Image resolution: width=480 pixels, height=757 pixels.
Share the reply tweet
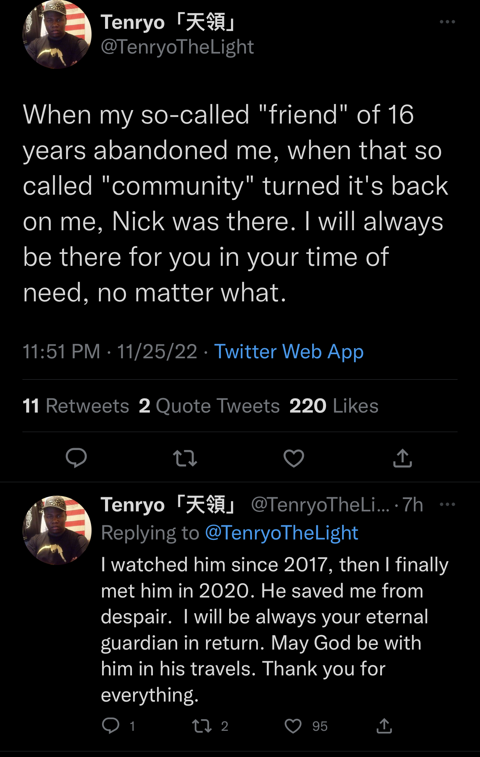point(384,726)
